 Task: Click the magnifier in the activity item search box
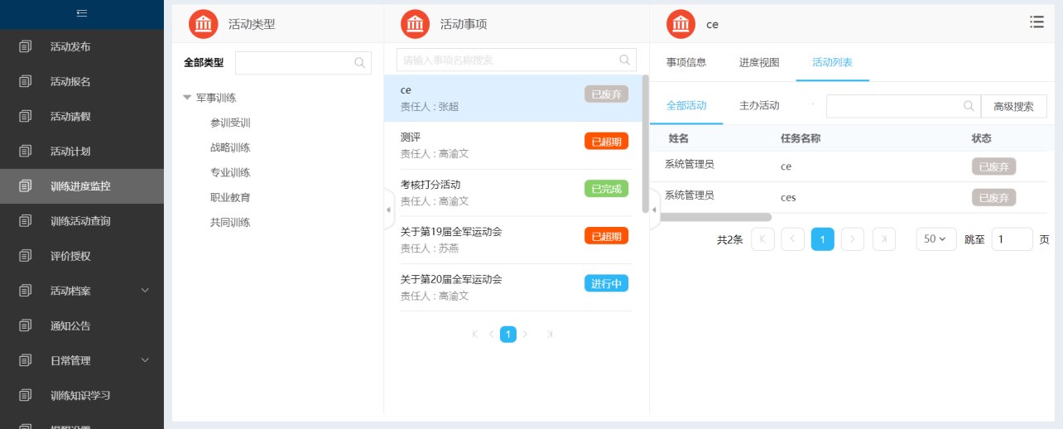click(x=625, y=60)
